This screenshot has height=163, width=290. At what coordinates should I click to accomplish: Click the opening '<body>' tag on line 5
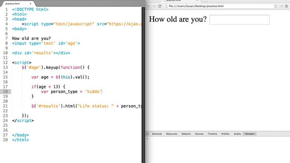click(x=19, y=29)
